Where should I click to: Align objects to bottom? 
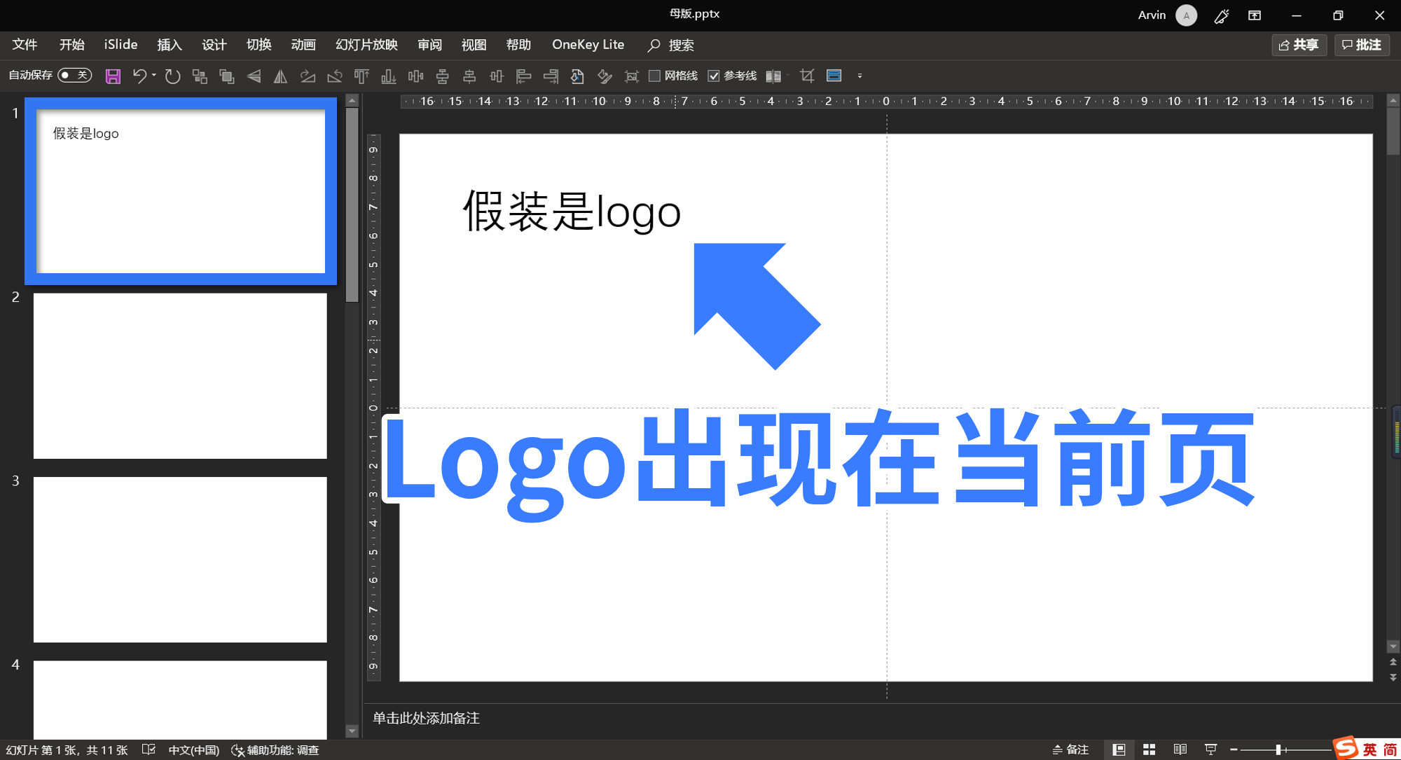pos(388,76)
